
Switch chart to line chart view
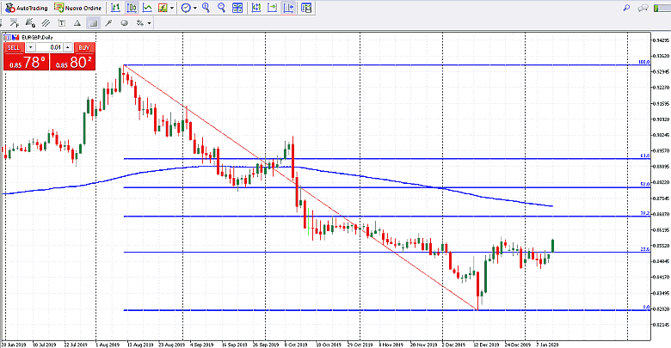[148, 8]
